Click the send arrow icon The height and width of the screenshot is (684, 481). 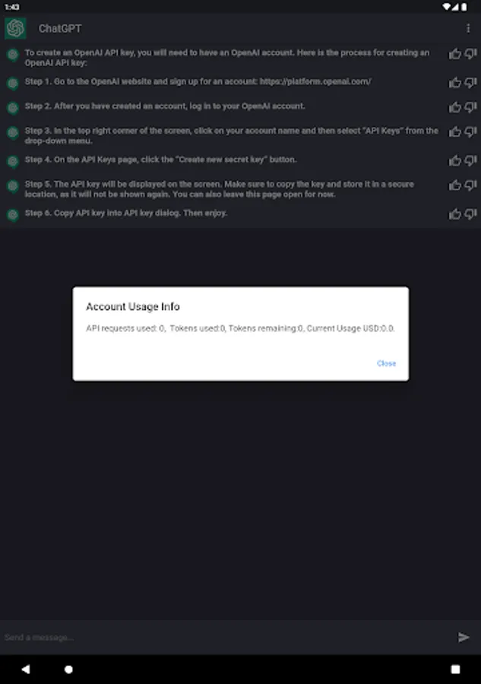click(x=464, y=638)
